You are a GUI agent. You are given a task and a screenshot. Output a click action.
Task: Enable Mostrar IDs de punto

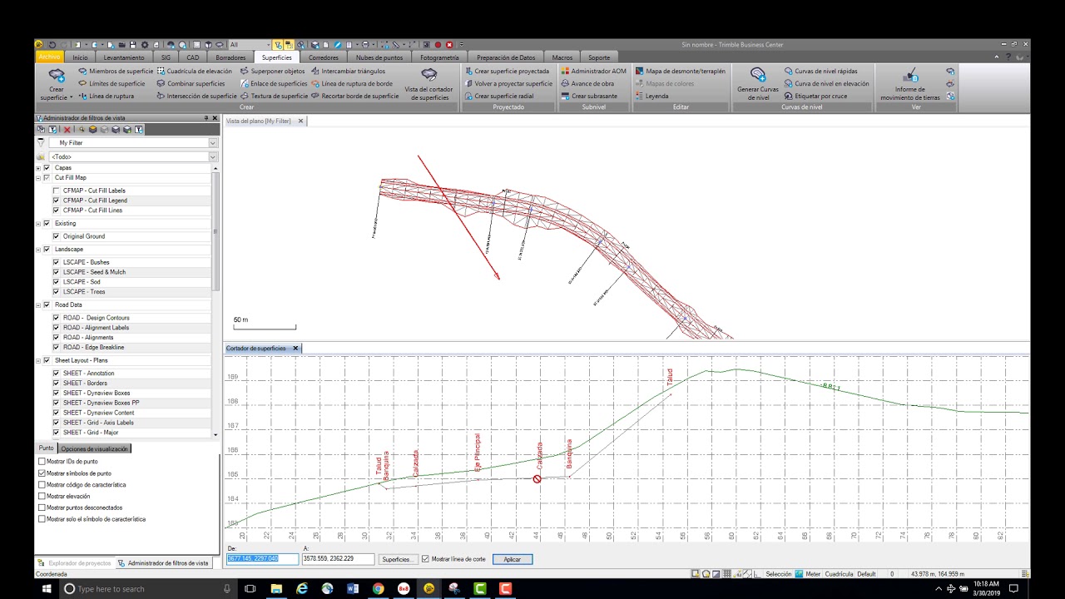[42, 462]
